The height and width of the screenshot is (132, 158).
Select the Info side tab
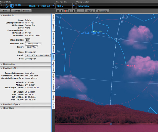click(53, 57)
